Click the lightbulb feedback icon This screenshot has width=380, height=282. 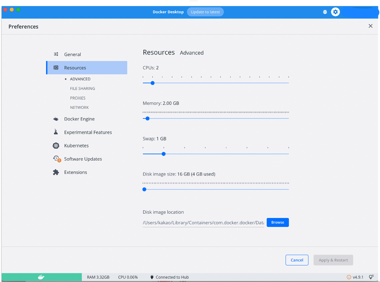371,277
